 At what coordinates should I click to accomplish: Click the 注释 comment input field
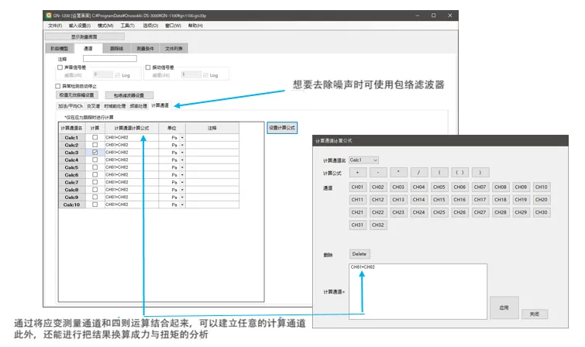[x=108, y=58]
